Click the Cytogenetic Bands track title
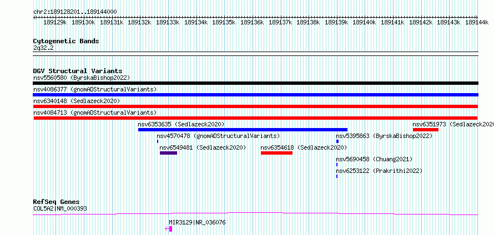 [x=66, y=41]
